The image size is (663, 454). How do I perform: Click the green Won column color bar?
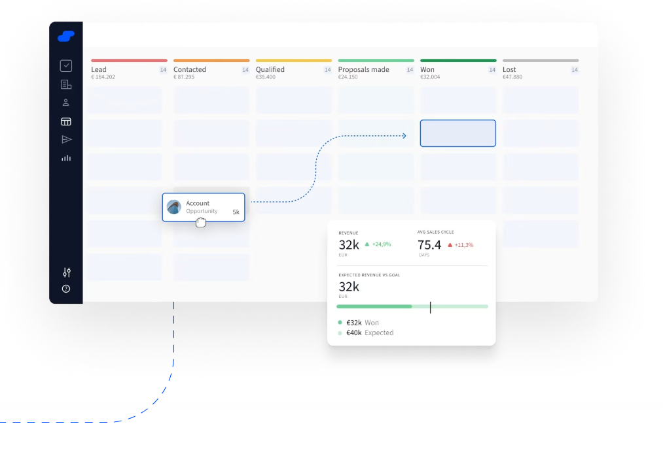[x=457, y=60]
